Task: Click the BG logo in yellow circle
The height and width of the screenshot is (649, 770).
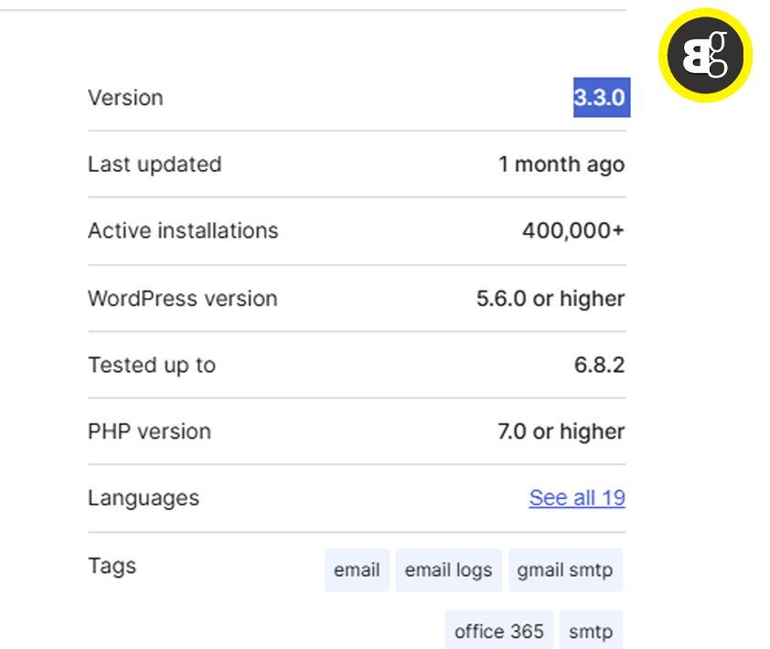Action: coord(705,56)
